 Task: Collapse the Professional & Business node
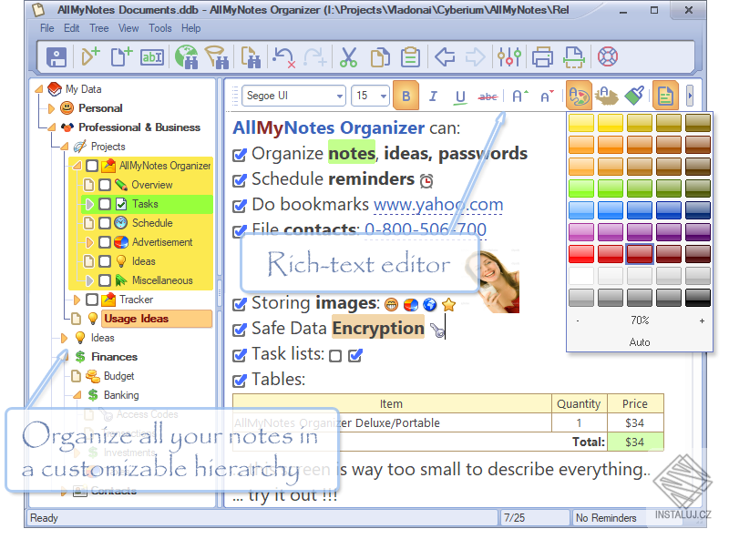pyautogui.click(x=52, y=127)
